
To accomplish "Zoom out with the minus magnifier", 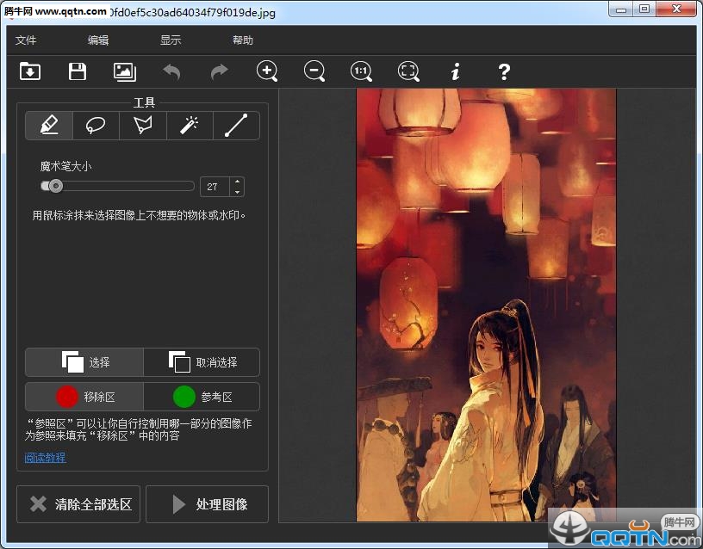I will point(314,72).
